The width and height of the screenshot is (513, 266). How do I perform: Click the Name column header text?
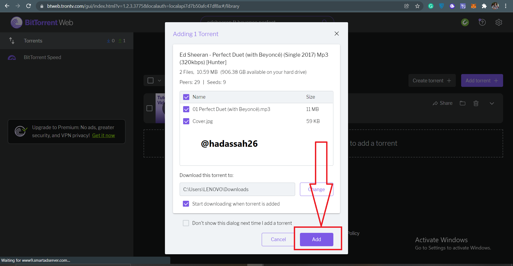coord(199,97)
